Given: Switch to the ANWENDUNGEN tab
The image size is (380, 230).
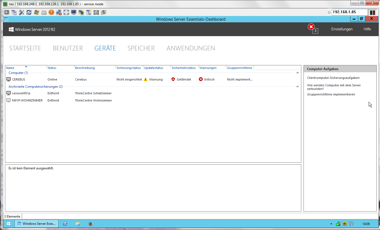Looking at the screenshot, I should [191, 48].
